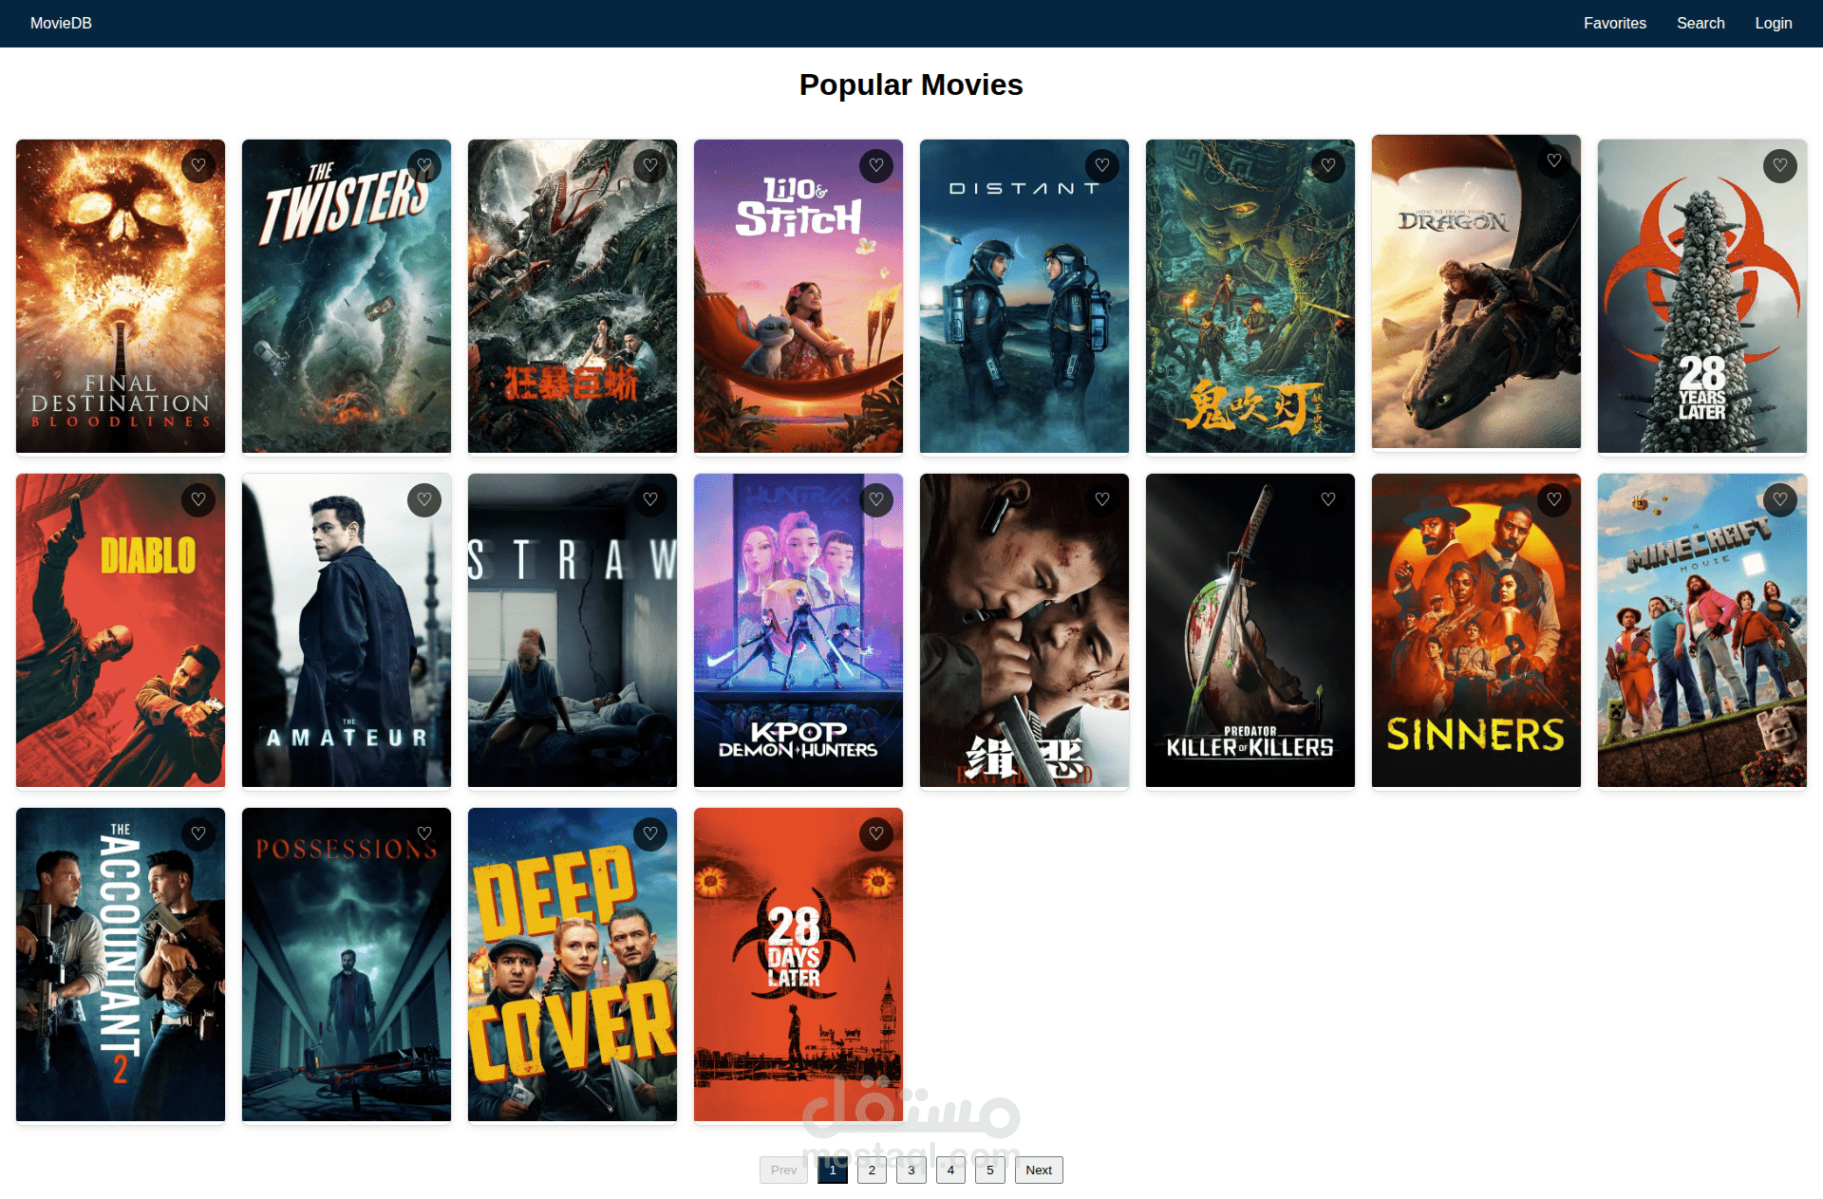Go to page 2 of movies
This screenshot has height=1199, width=1823.
pos(872,1171)
